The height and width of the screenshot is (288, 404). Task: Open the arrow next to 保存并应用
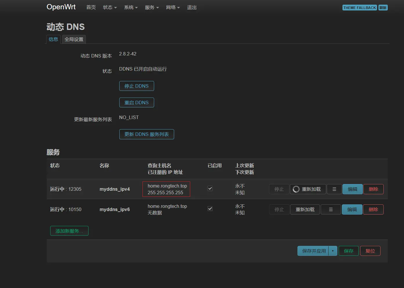coord(333,251)
